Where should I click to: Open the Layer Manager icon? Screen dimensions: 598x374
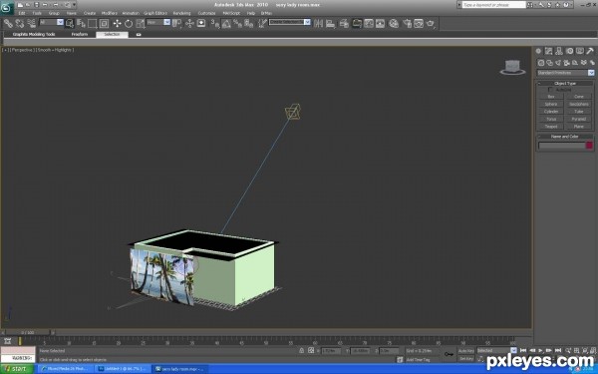[344, 24]
